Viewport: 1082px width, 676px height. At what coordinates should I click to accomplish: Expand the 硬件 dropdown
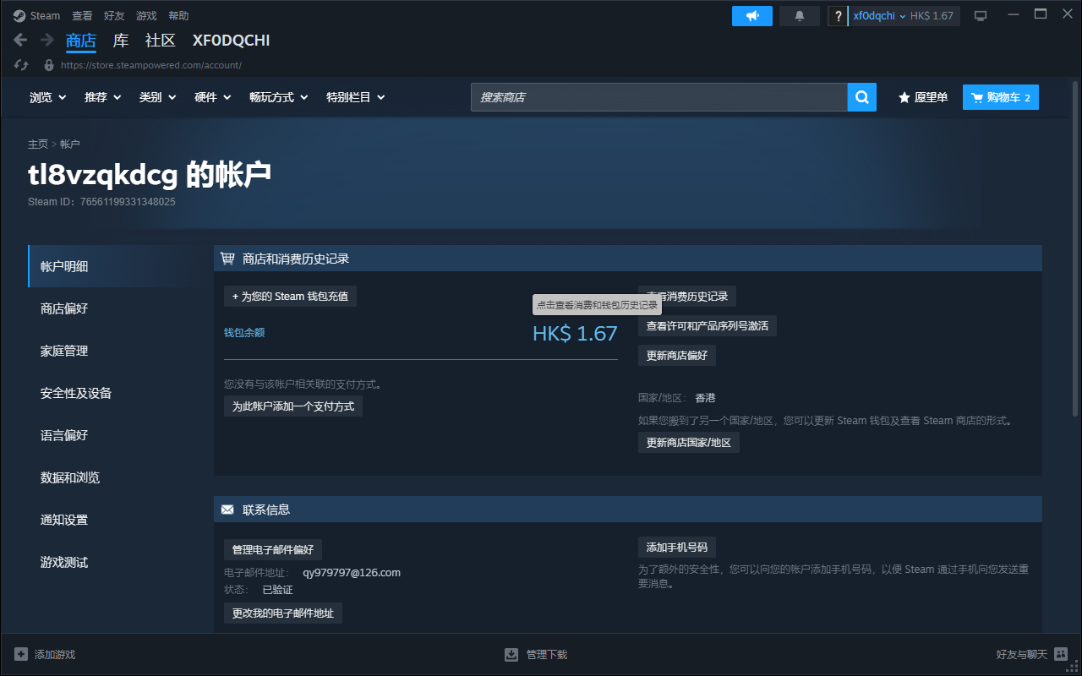pos(213,97)
